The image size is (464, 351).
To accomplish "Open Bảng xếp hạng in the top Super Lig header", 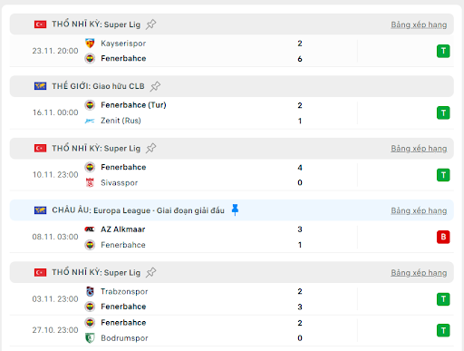I will (x=419, y=24).
